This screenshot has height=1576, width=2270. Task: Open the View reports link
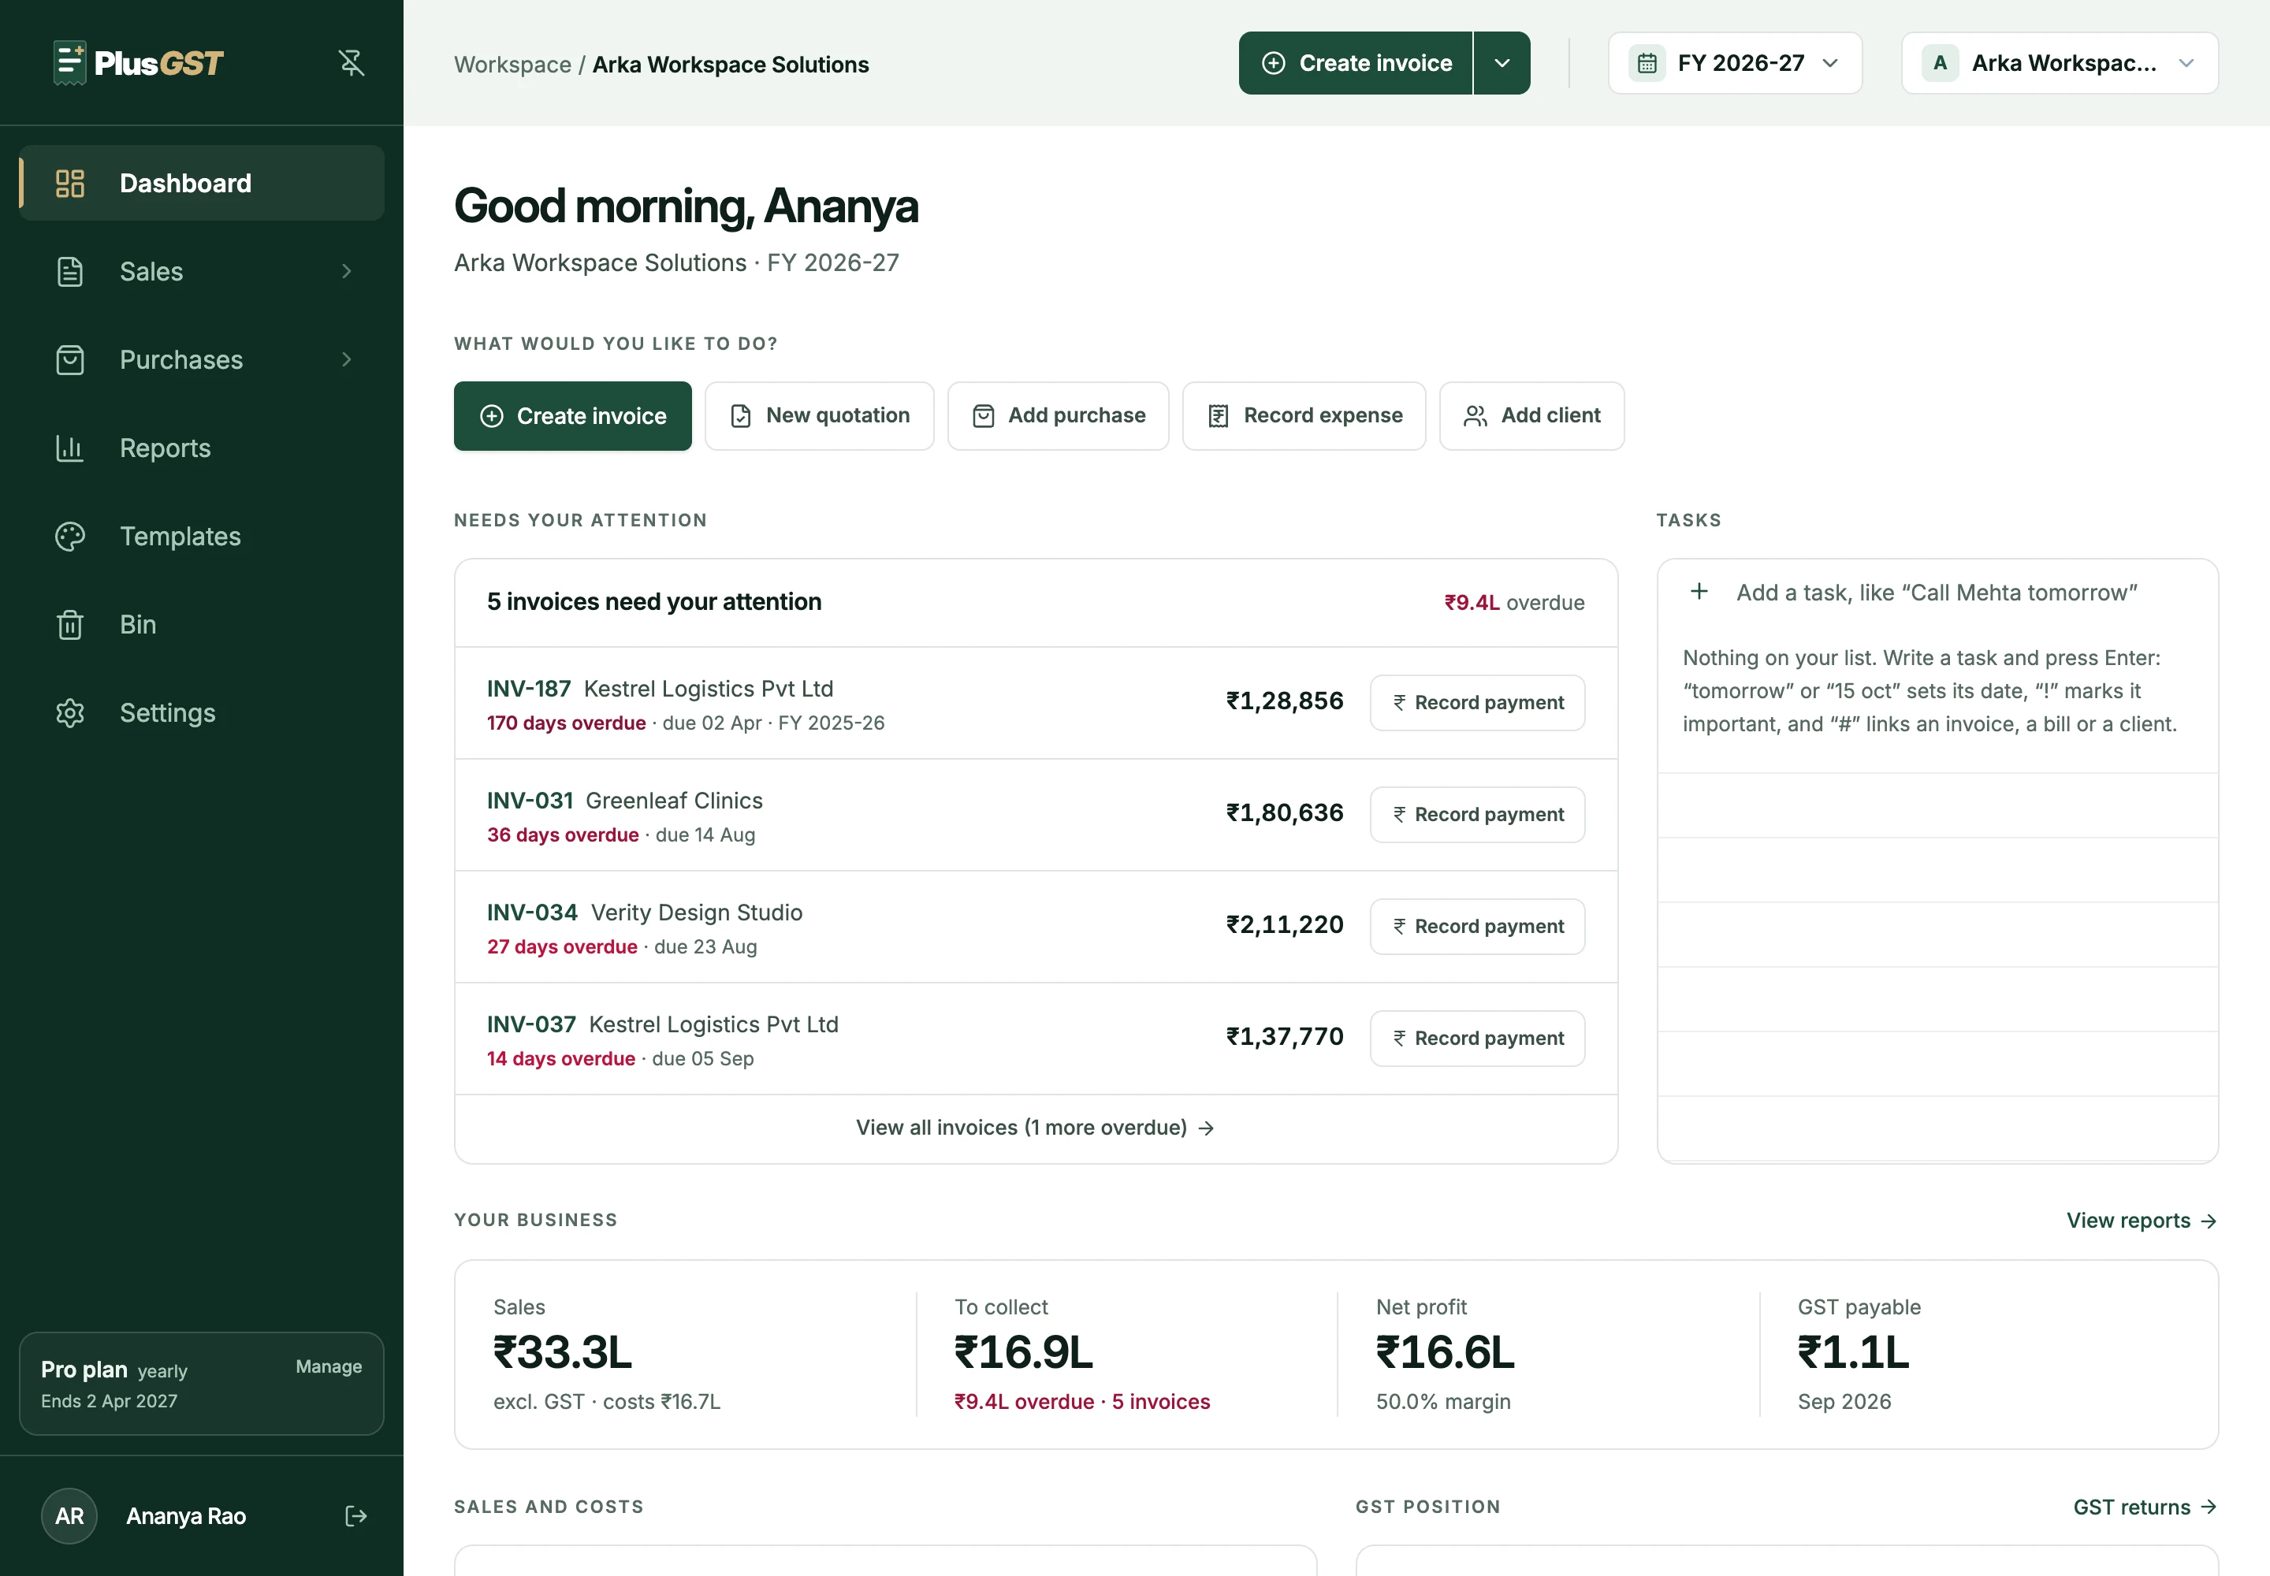pyautogui.click(x=2142, y=1221)
